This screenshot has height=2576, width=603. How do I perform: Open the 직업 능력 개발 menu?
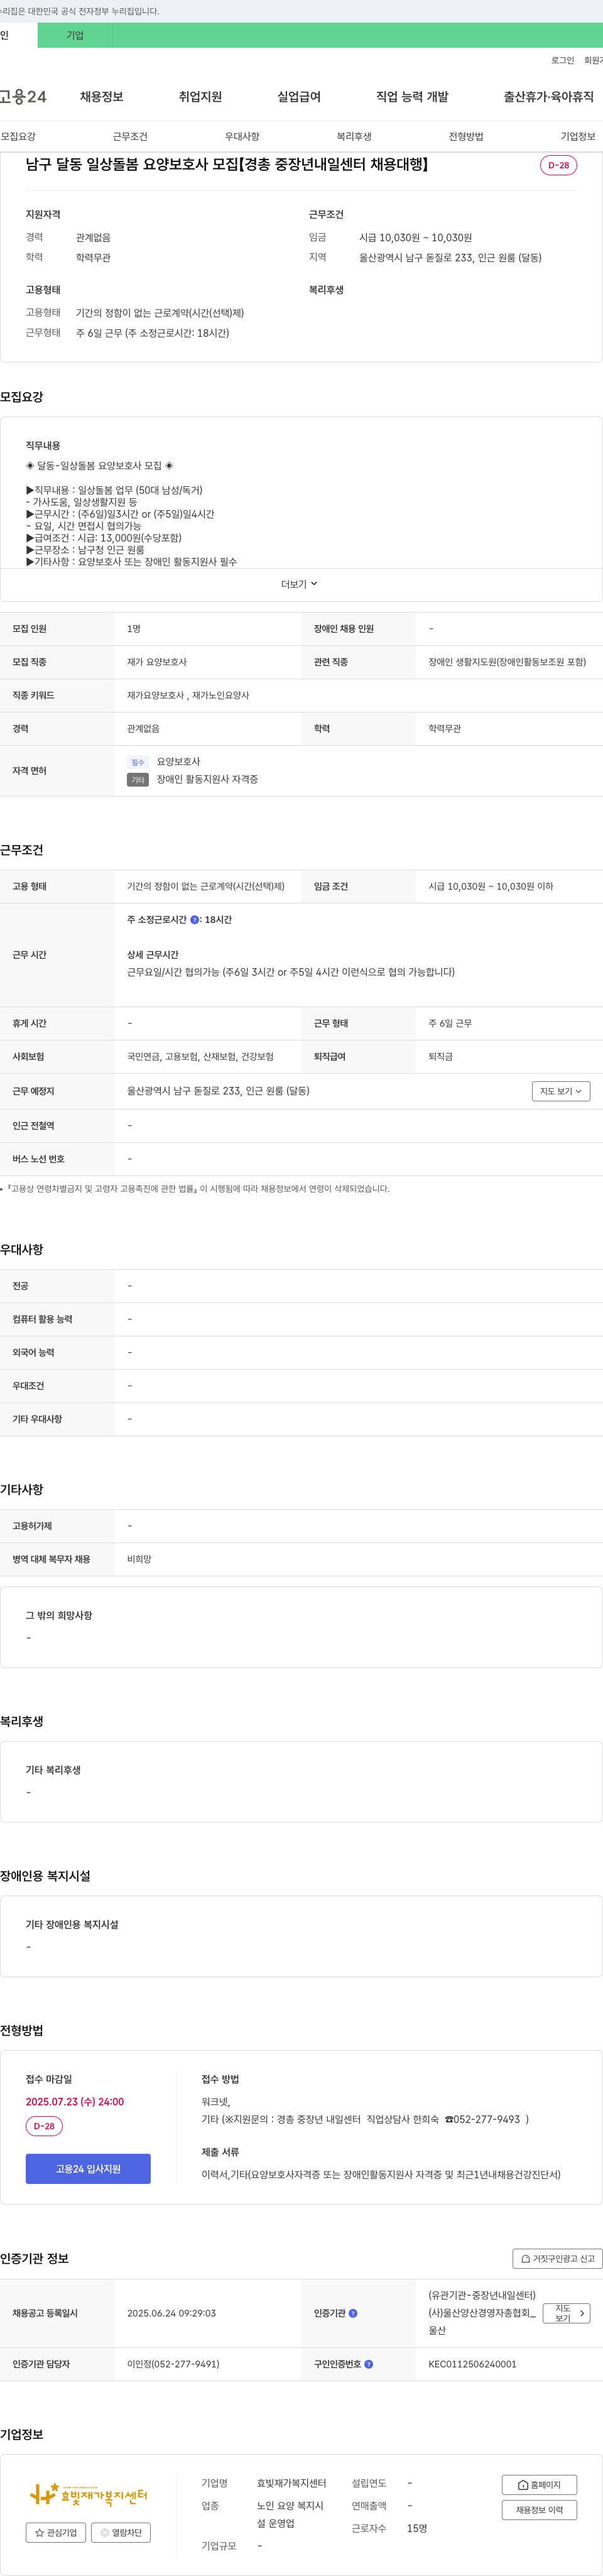pyautogui.click(x=412, y=97)
